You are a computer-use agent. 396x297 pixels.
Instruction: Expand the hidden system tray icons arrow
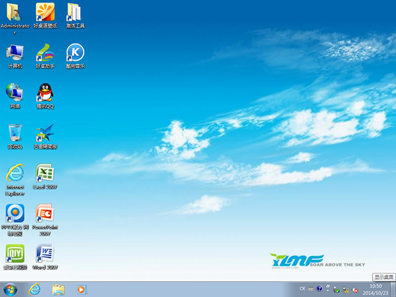[x=328, y=289]
